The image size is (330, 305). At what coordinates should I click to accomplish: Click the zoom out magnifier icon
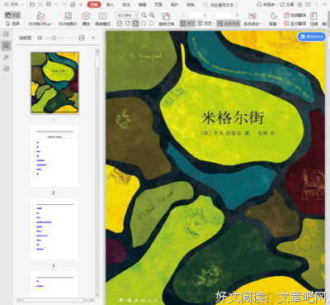[144, 15]
